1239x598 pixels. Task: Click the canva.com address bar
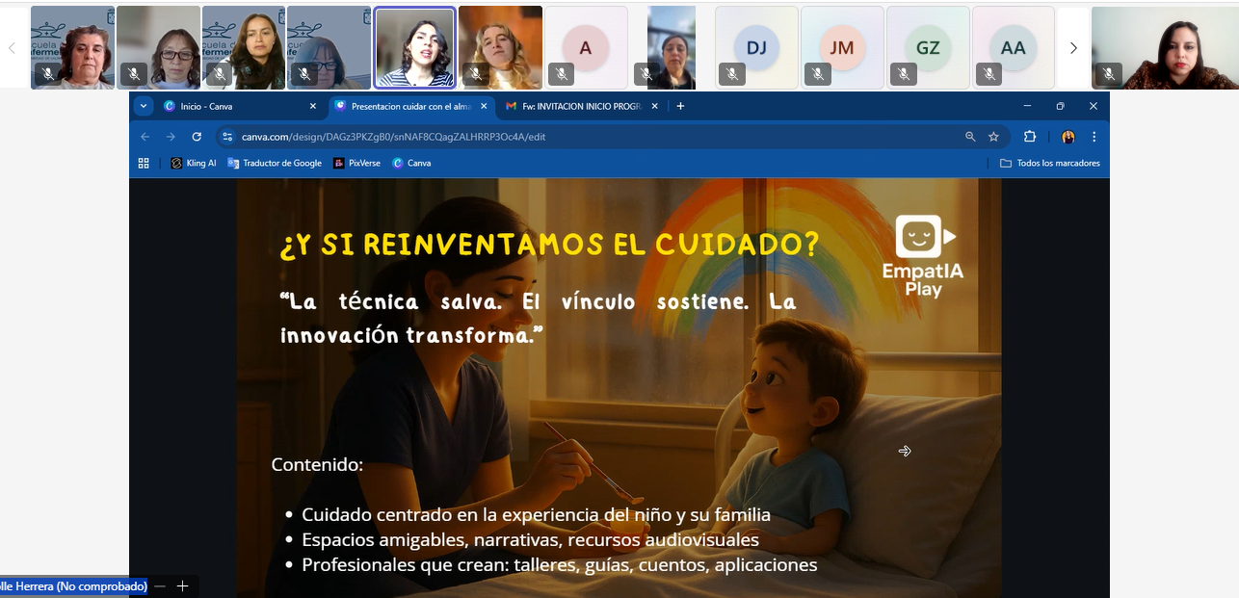click(578, 137)
